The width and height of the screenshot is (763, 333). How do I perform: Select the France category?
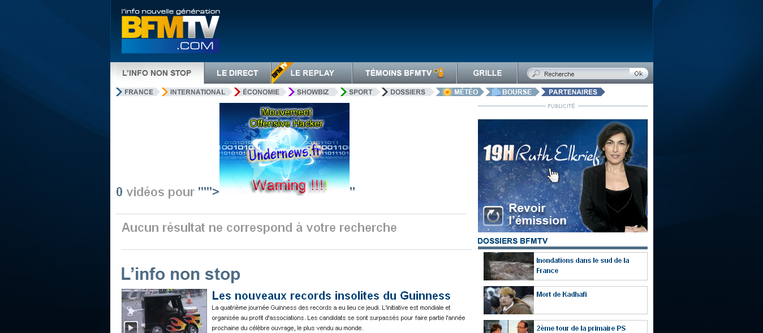pyautogui.click(x=139, y=92)
